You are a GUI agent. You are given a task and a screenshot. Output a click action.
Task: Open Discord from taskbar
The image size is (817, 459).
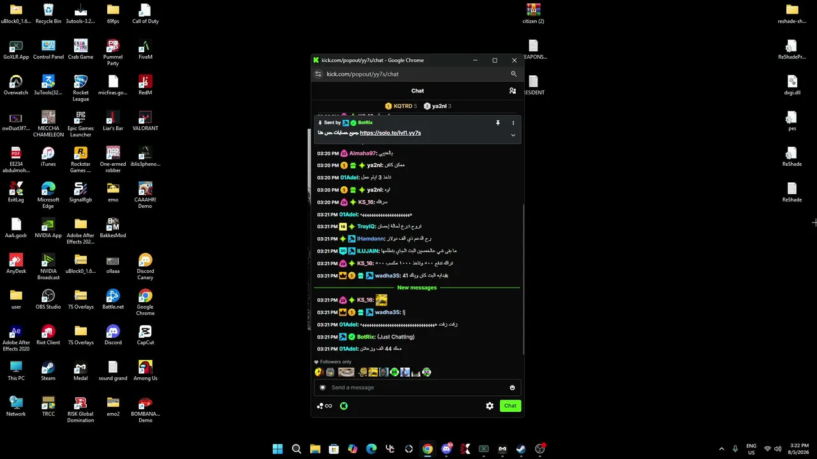point(446,449)
